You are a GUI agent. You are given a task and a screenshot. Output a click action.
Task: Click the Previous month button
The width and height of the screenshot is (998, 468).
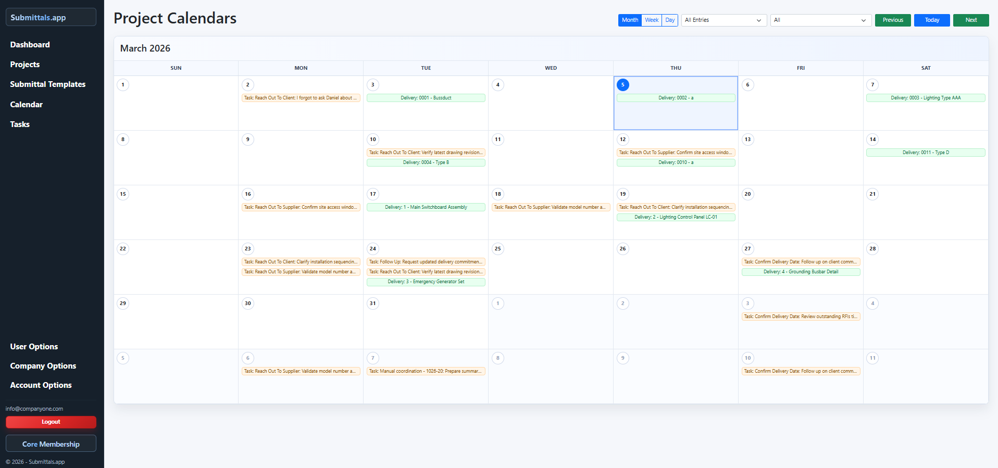(892, 20)
